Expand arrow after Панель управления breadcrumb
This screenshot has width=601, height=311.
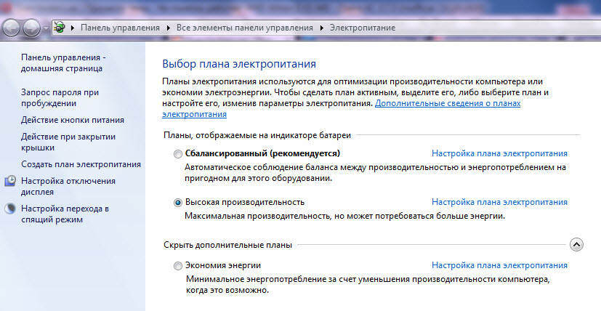coord(169,28)
